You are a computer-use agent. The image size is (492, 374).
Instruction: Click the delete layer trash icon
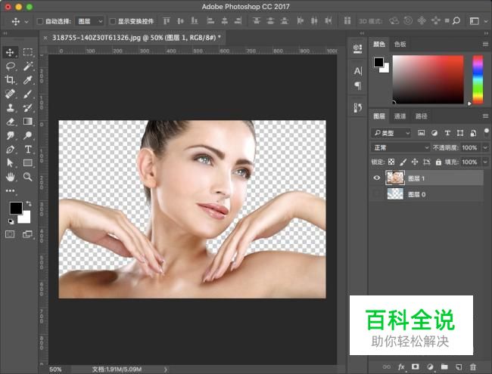coord(473,366)
